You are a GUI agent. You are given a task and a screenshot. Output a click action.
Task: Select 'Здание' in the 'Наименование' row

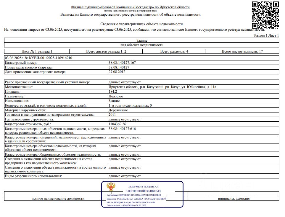114,101
